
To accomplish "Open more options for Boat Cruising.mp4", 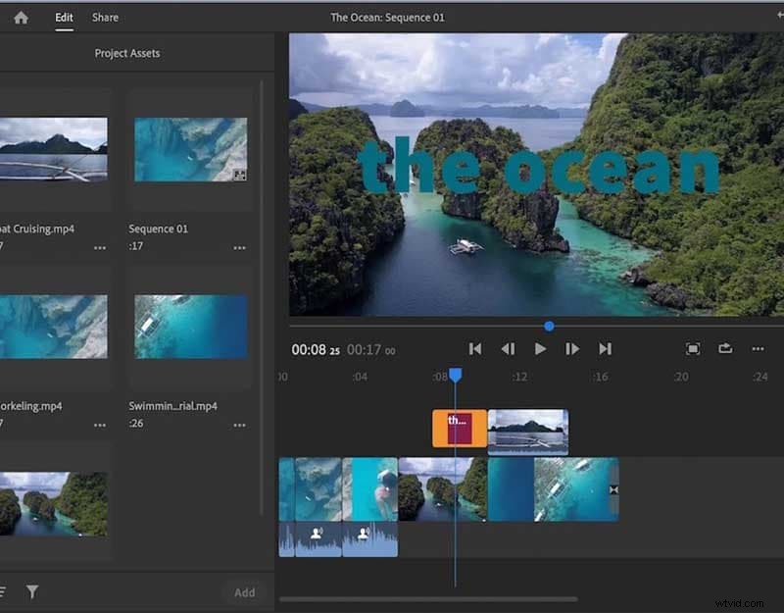I will pos(101,248).
